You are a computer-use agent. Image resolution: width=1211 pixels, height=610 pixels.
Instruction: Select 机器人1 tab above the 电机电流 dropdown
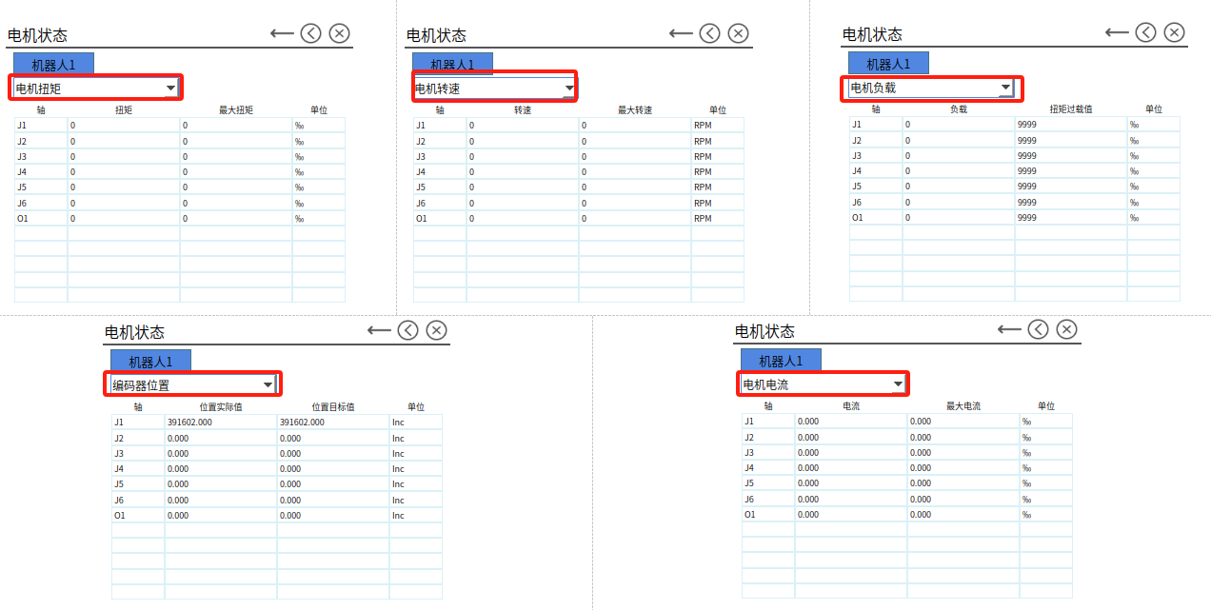781,361
